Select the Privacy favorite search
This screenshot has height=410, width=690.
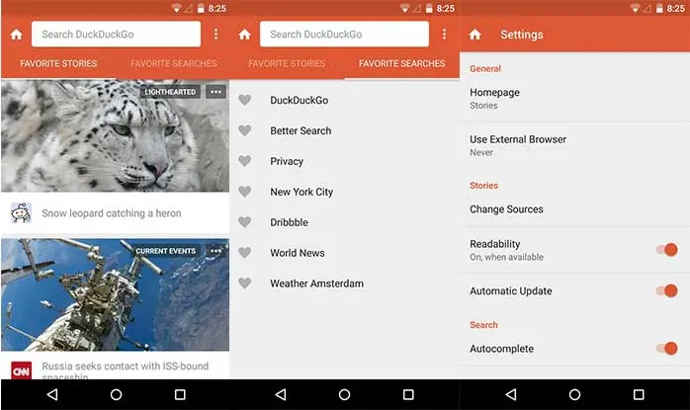(287, 161)
